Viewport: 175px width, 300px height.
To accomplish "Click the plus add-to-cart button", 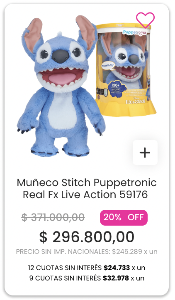I will tap(145, 152).
